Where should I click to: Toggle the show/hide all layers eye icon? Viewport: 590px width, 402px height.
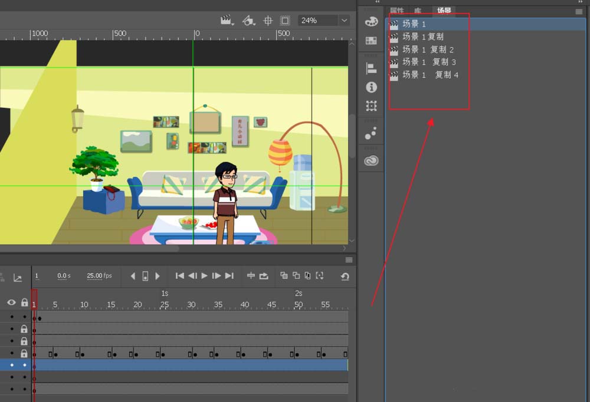tap(11, 302)
